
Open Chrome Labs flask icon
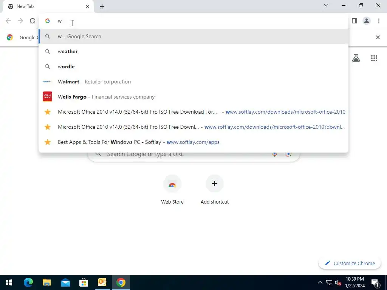point(356,58)
